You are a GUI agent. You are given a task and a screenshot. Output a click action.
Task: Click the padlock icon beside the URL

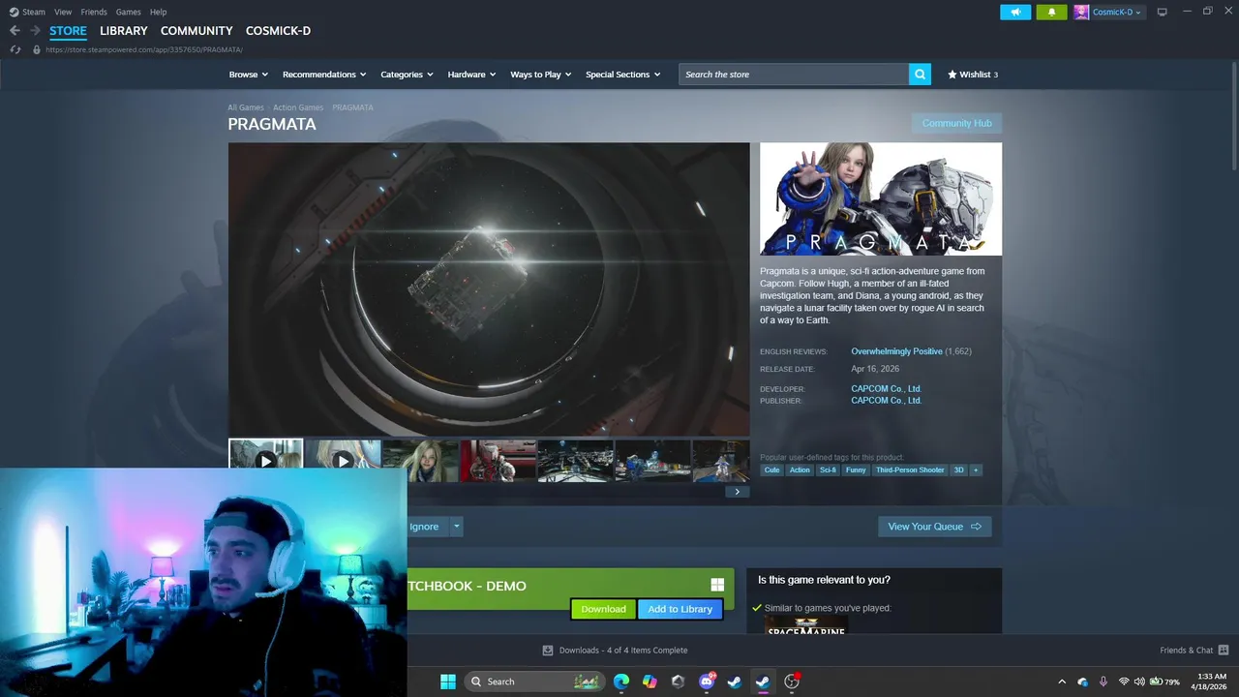37,49
